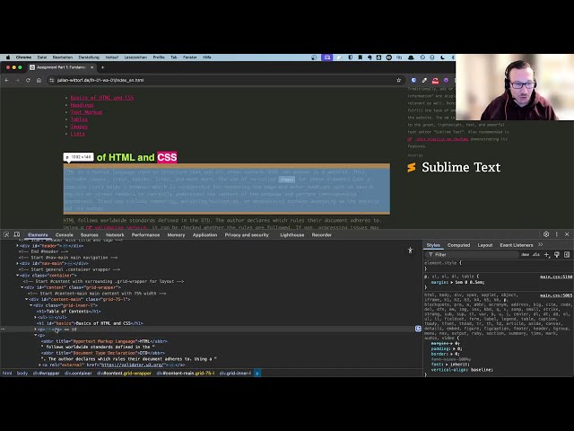Viewport: 574px width, 431px height.
Task: Switch to the Sources tab
Action: (90, 235)
